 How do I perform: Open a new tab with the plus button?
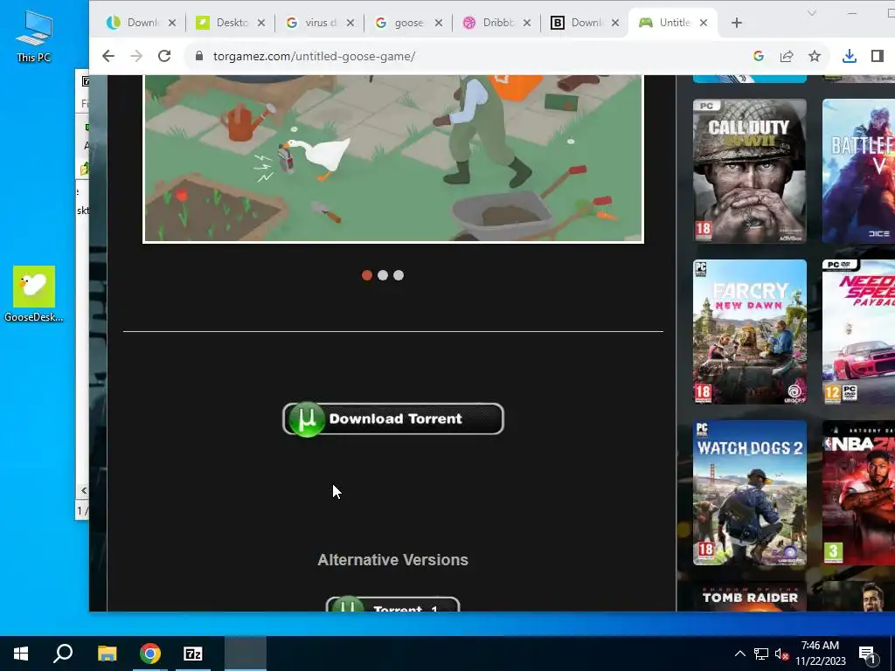point(736,23)
